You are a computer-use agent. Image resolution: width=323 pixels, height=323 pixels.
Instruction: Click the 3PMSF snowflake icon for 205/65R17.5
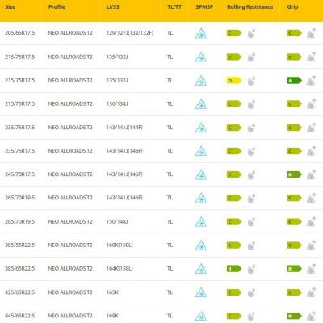tap(201, 33)
